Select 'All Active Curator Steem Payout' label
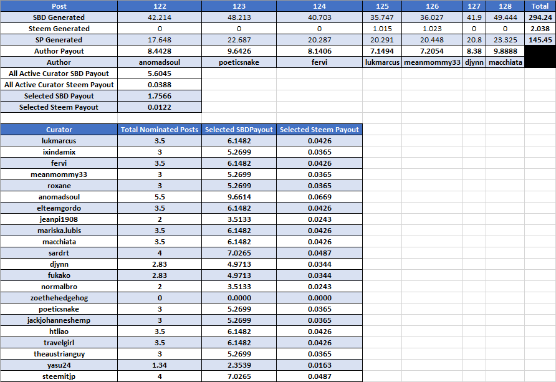 click(x=59, y=85)
